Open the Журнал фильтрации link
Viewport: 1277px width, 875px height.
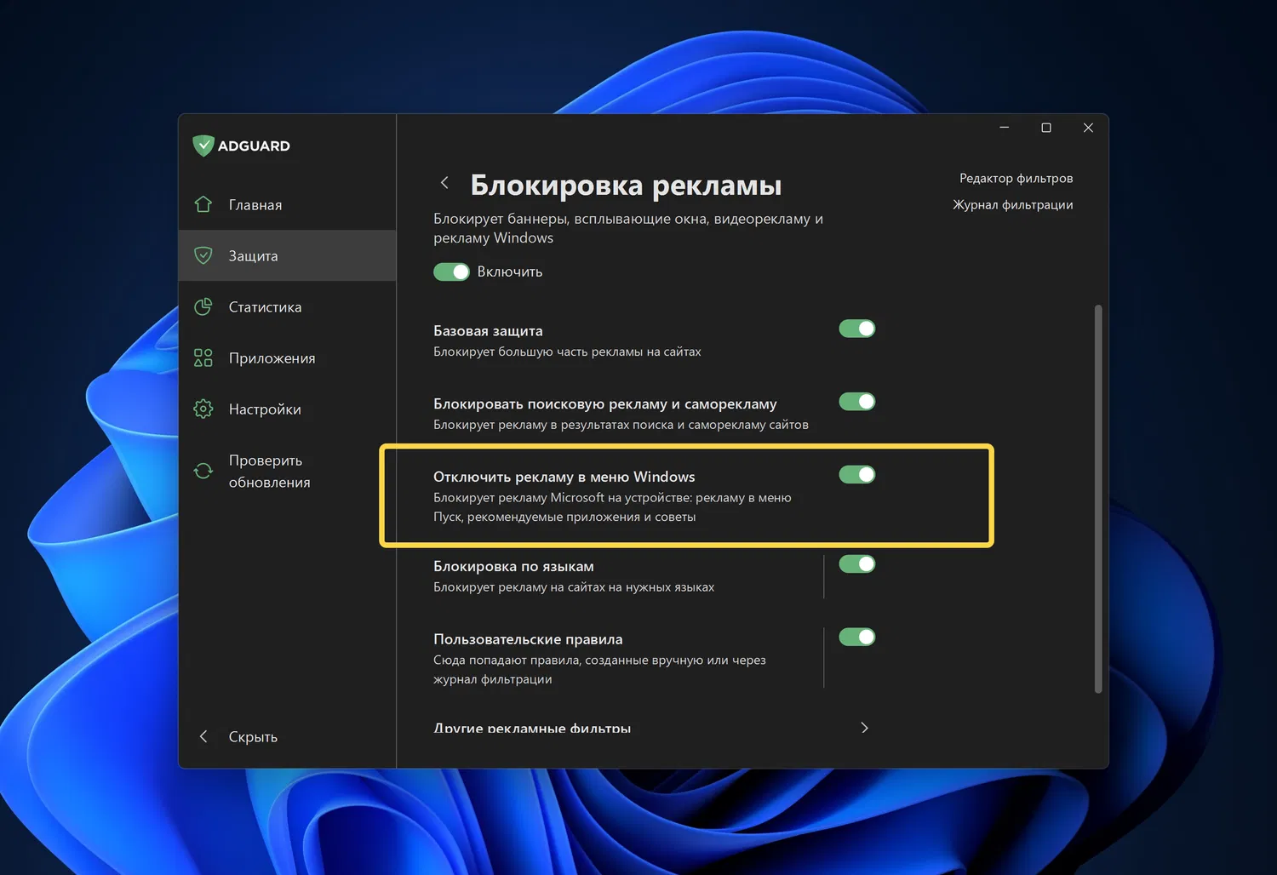[1012, 204]
